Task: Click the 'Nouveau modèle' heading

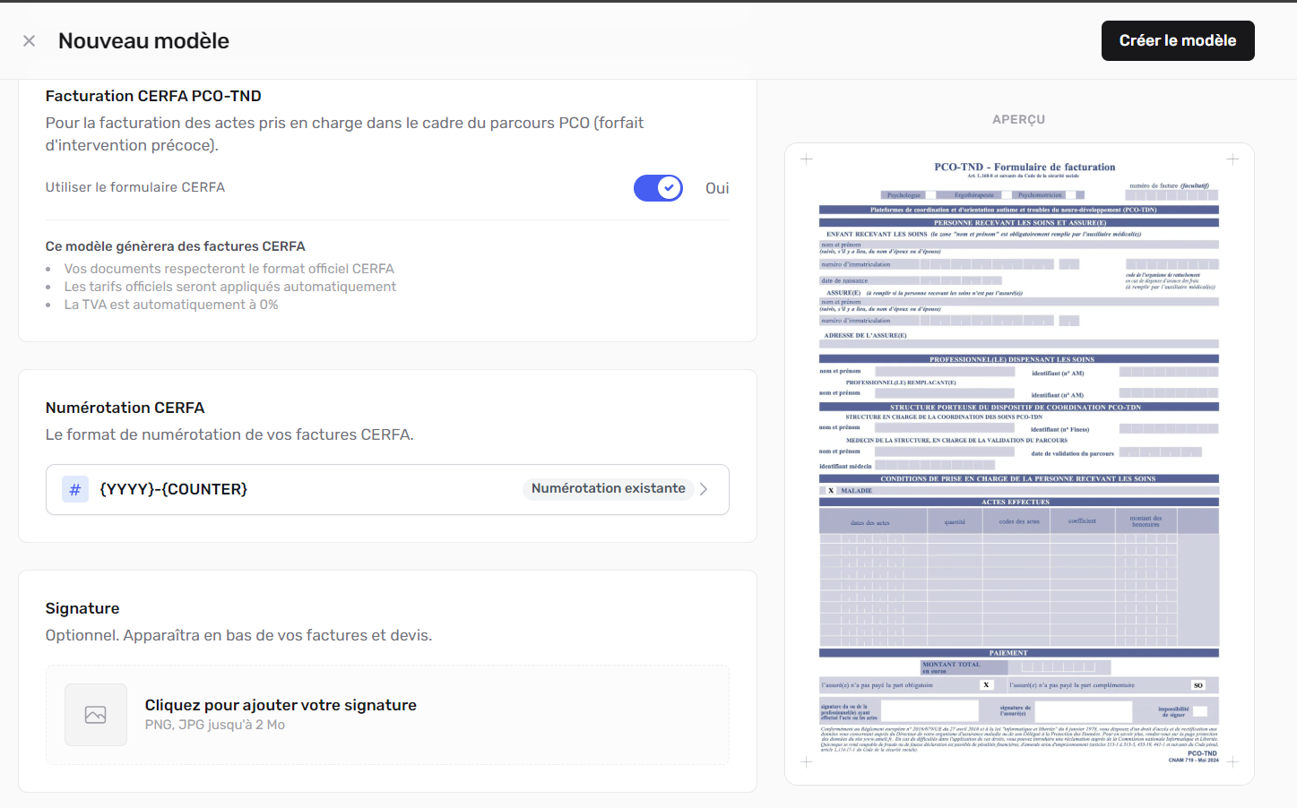Action: pyautogui.click(x=143, y=41)
